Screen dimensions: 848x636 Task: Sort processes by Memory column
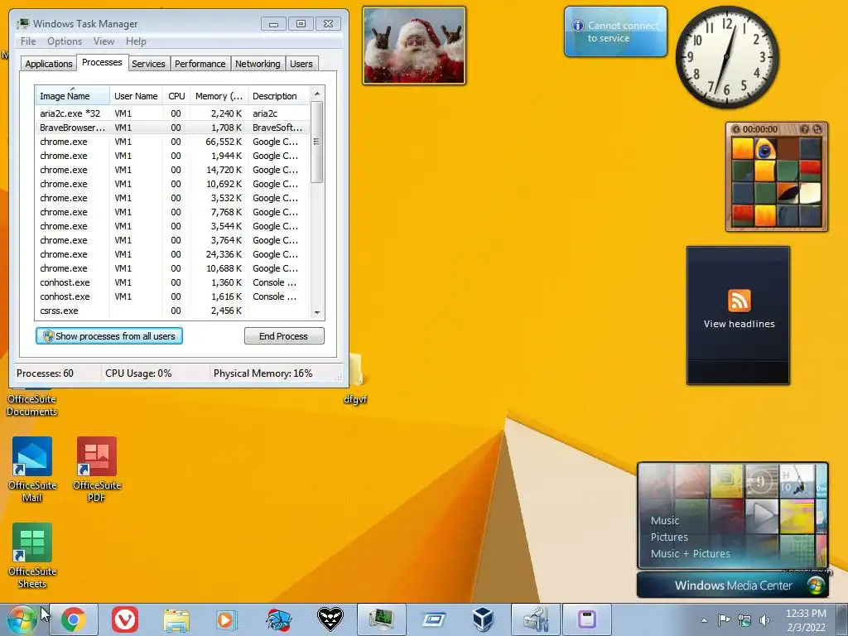pyautogui.click(x=219, y=96)
